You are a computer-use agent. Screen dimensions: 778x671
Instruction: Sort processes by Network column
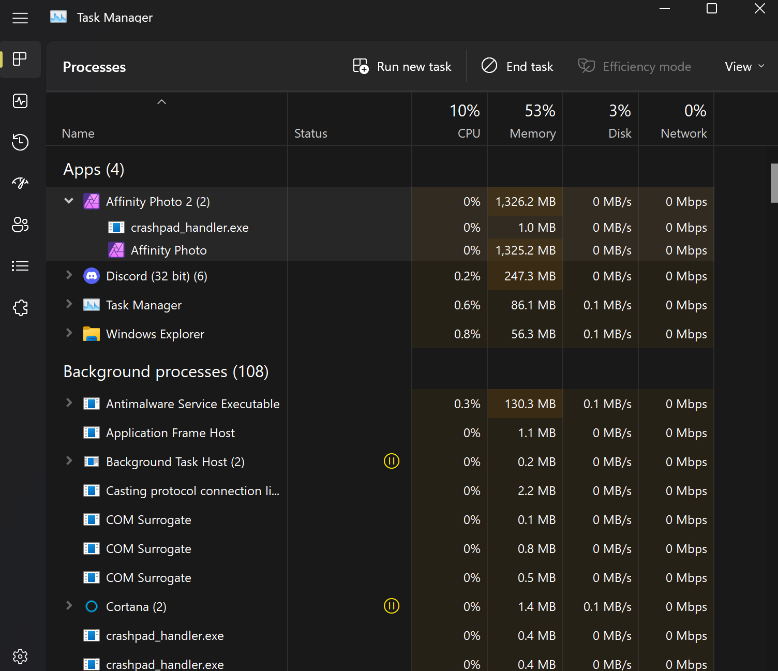coord(676,120)
